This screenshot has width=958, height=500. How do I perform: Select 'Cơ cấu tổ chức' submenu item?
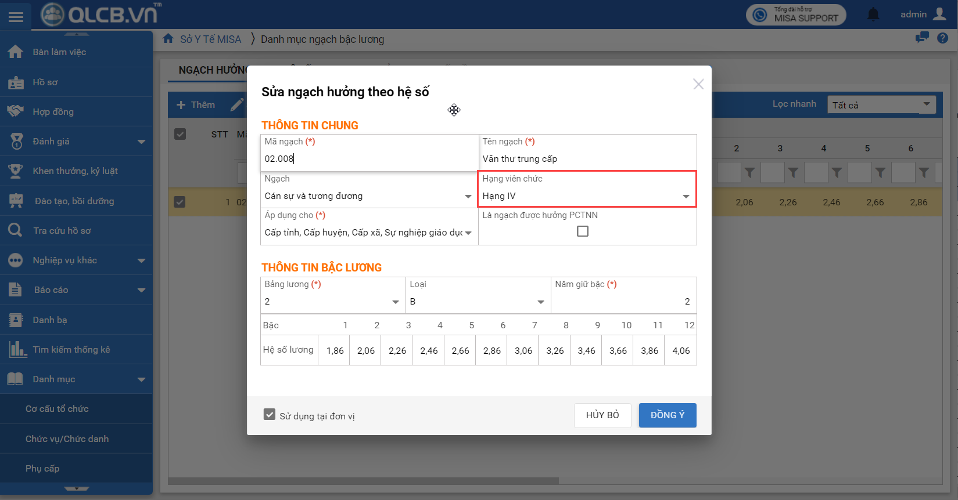tap(57, 409)
